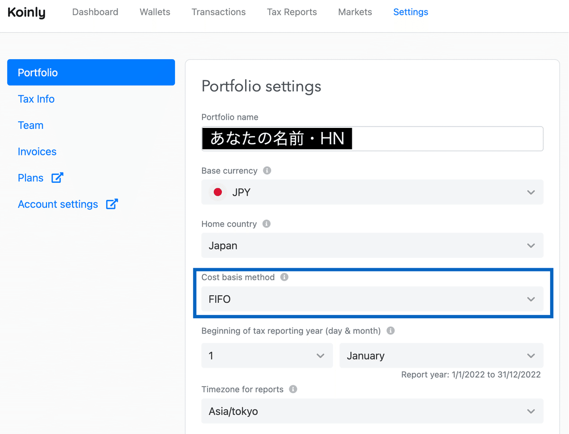Open the Cost basis method FIFO dropdown
This screenshot has height=434, width=569.
[372, 299]
